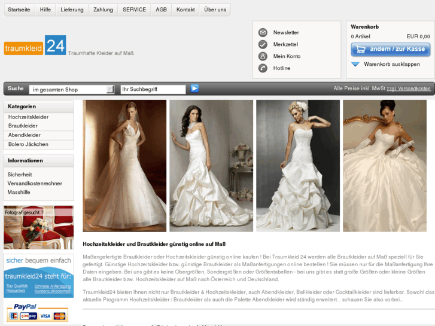This screenshot has width=435, height=326.
Task: Click 'ändern / zur Kasse' button
Action: pos(391,50)
